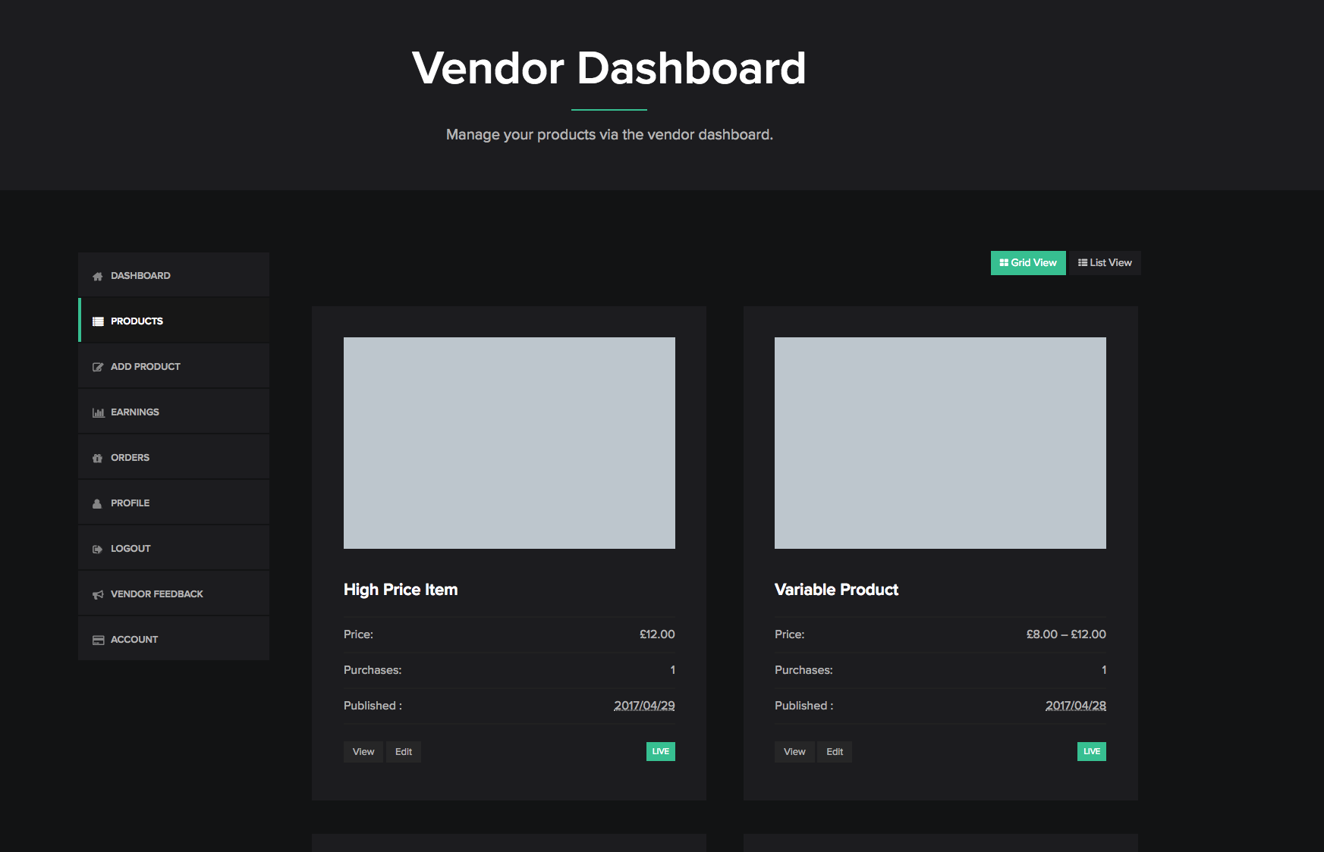Click the Earnings bar chart icon
Screen dimensions: 1324x852
pos(97,412)
